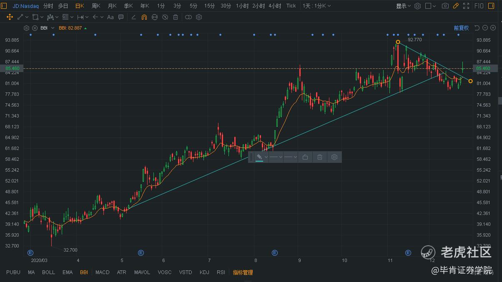502x282 pixels.
Task: Click the earnings E marker near August
Action: click(275, 253)
